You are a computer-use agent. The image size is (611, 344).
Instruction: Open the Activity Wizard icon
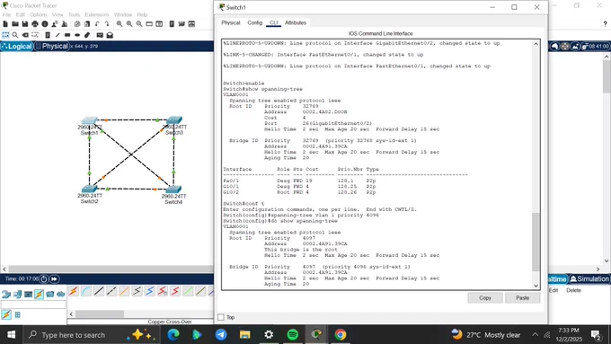[x=65, y=24]
